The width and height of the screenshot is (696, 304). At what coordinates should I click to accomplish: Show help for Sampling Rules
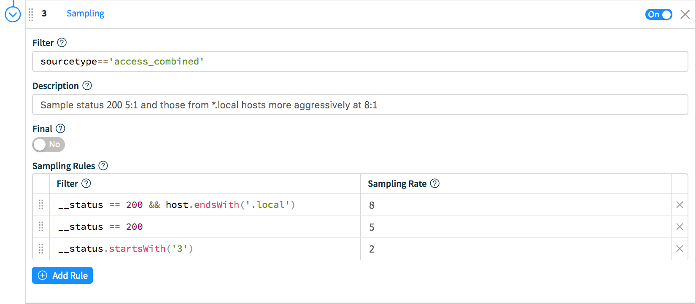point(103,166)
